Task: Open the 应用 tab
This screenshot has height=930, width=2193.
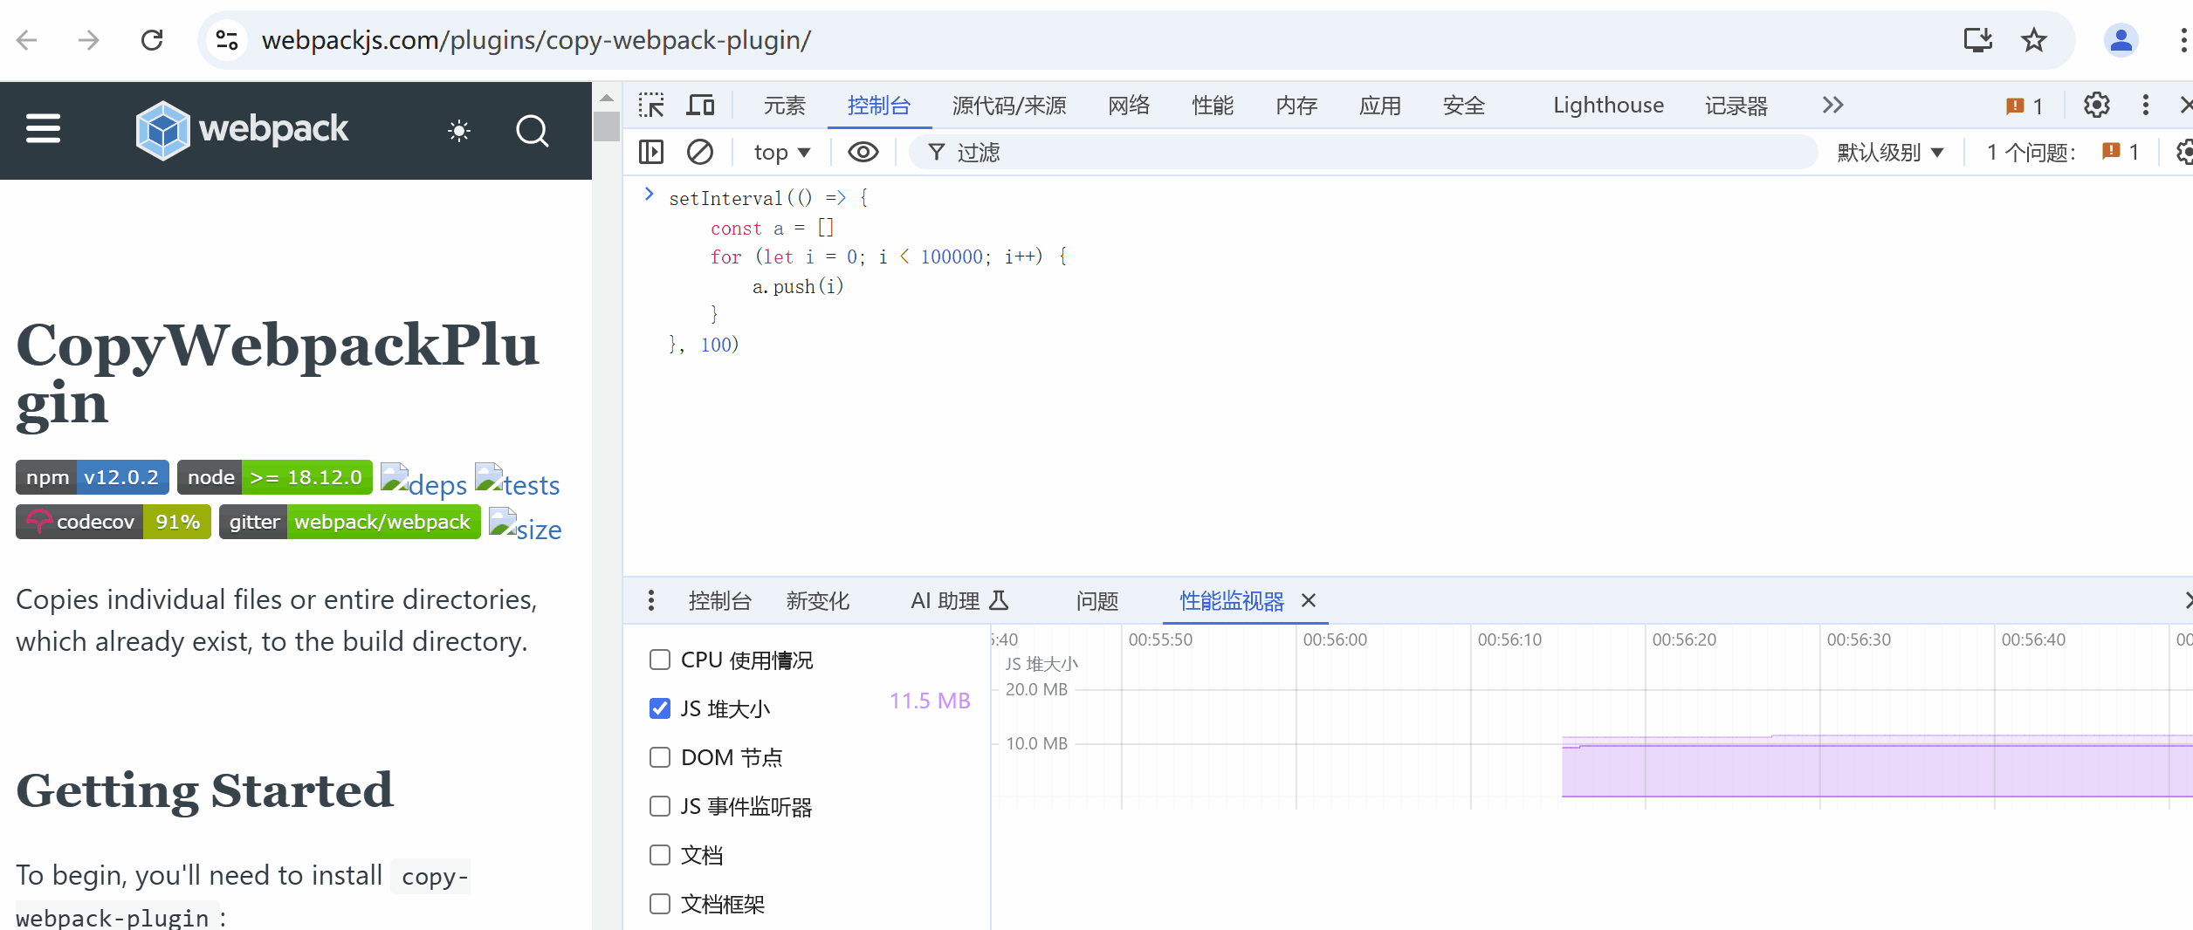Action: (x=1380, y=106)
